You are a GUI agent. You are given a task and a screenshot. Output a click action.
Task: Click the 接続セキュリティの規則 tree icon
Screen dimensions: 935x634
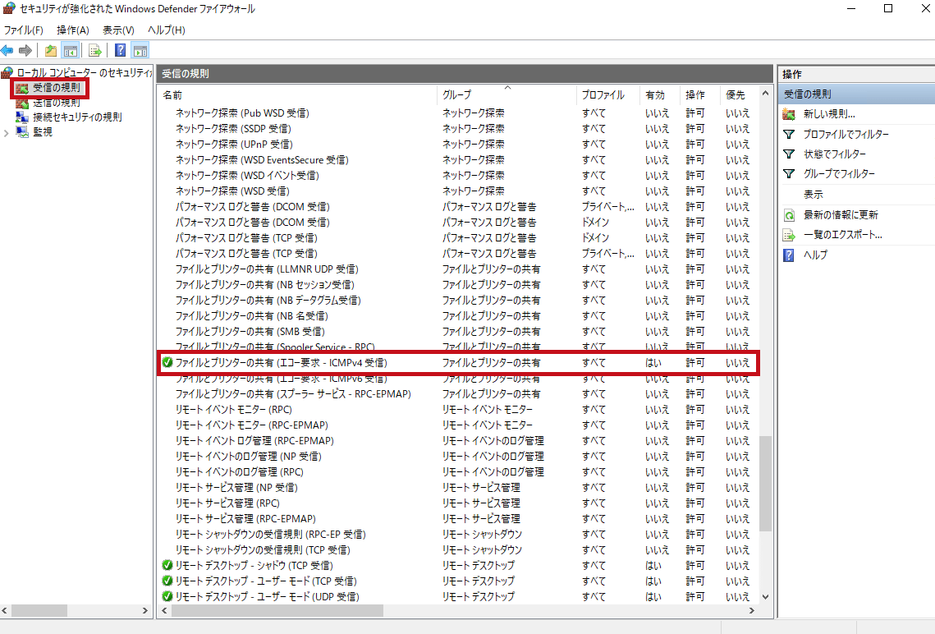tap(21, 117)
